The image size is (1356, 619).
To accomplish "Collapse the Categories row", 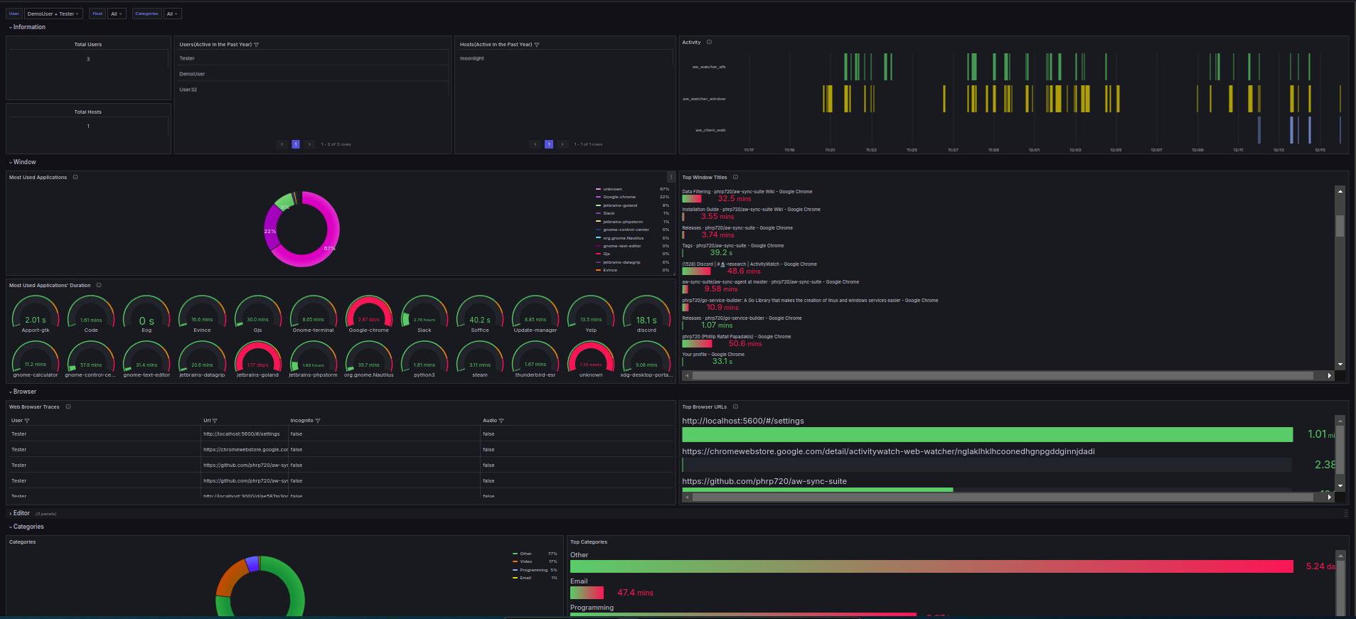I will (26, 527).
